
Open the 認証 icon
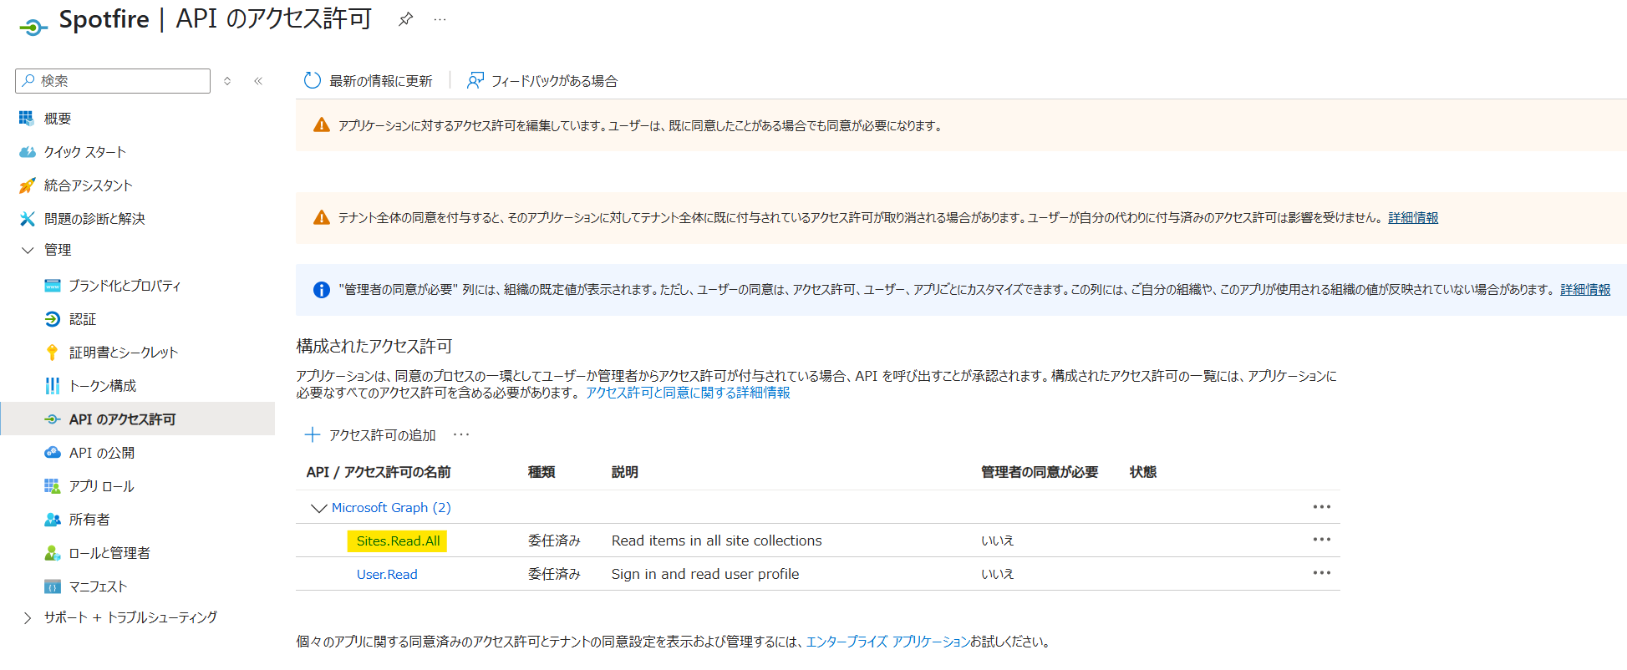53,318
